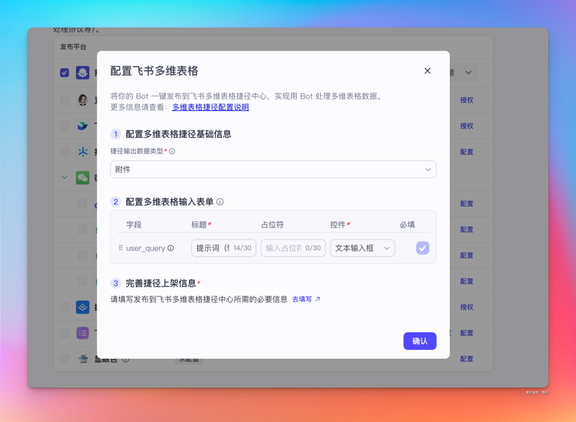Open the 捷径输出数据类型 dropdown showing 附件
This screenshot has height=422, width=576.
point(273,169)
